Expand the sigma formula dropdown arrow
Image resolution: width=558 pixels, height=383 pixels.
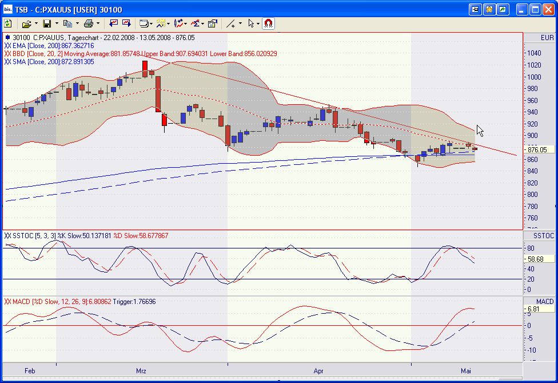pyautogui.click(x=202, y=24)
